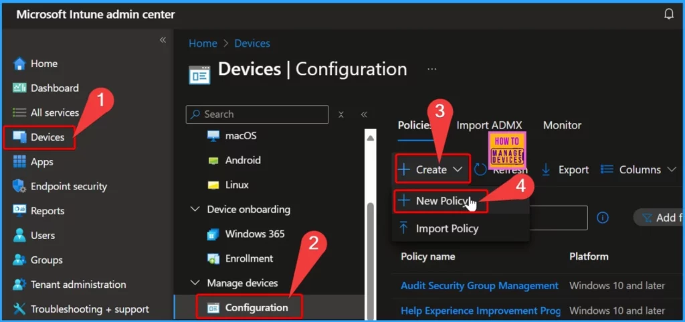Switch to the Monitor tab
Image resolution: width=685 pixels, height=322 pixels.
tap(562, 125)
